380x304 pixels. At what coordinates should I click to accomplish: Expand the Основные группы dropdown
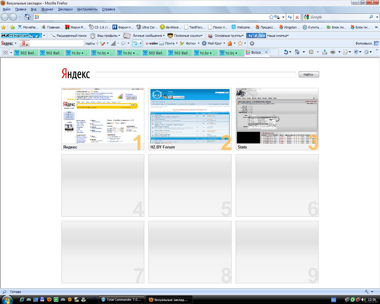pyautogui.click(x=243, y=36)
